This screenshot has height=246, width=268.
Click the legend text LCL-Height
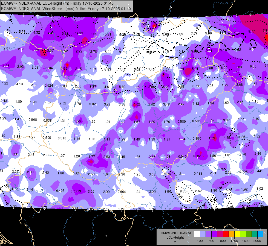point(175,238)
